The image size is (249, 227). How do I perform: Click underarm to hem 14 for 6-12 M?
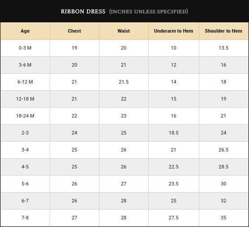(x=174, y=82)
